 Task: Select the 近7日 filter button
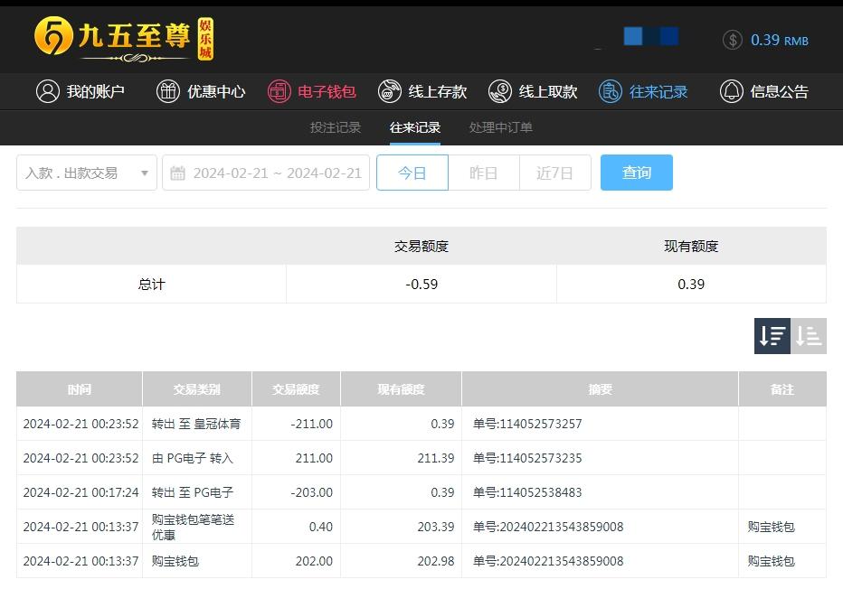coord(554,173)
